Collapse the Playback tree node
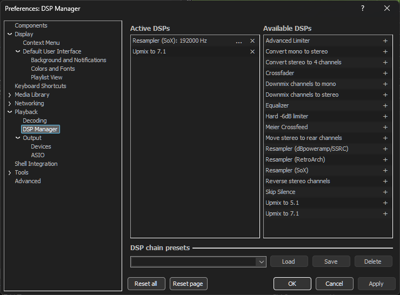Image resolution: width=400 pixels, height=295 pixels. click(x=10, y=112)
